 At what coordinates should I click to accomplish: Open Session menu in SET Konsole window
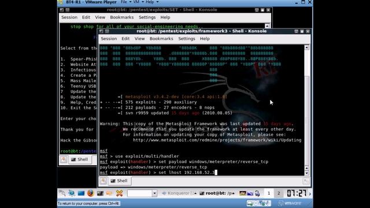click(69, 17)
